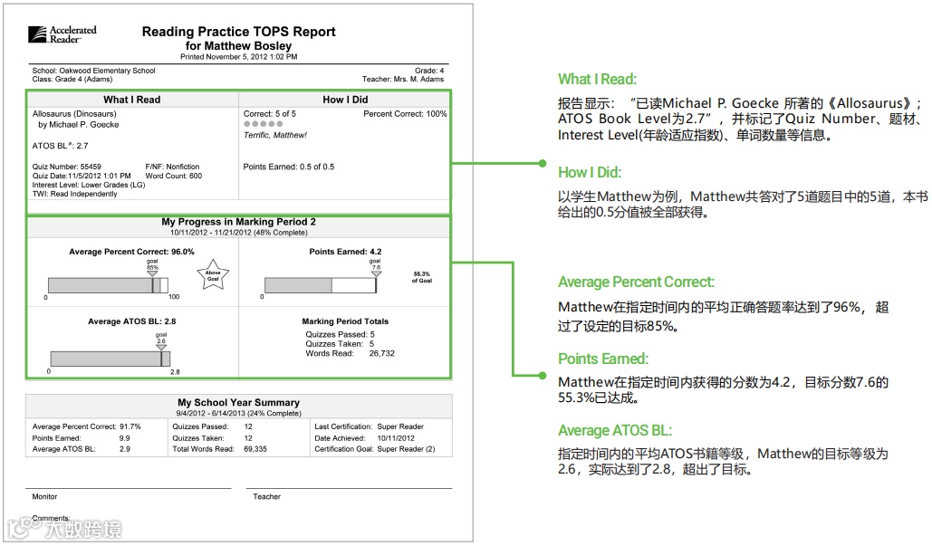
Task: Click 'for Matthew Bosley' subtitle
Action: pyautogui.click(x=238, y=46)
